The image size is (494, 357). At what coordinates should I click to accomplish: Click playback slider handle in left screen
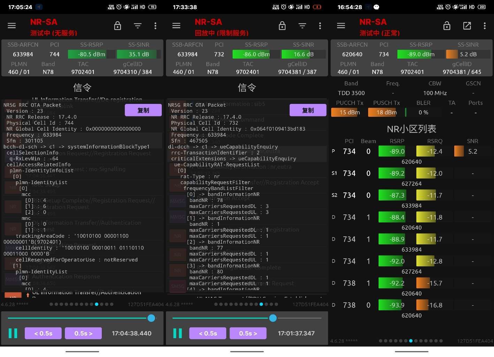pos(151,318)
